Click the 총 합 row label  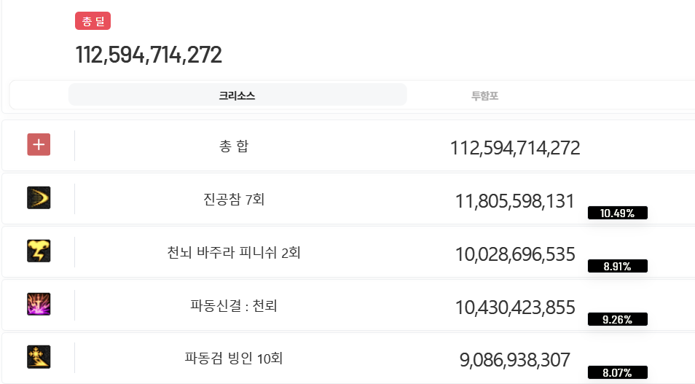point(234,146)
